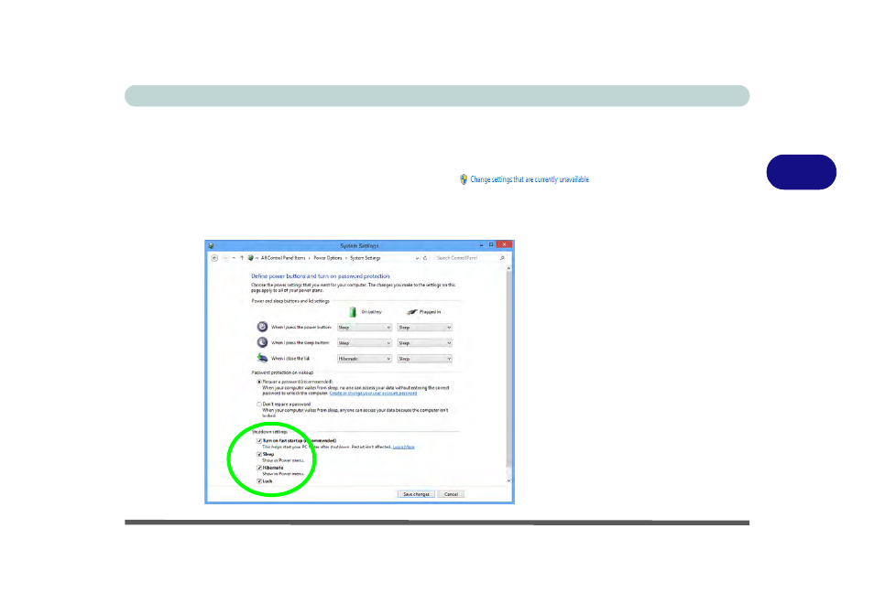This screenshot has width=874, height=615.
Task: Click the power button icon
Action: coord(262,327)
